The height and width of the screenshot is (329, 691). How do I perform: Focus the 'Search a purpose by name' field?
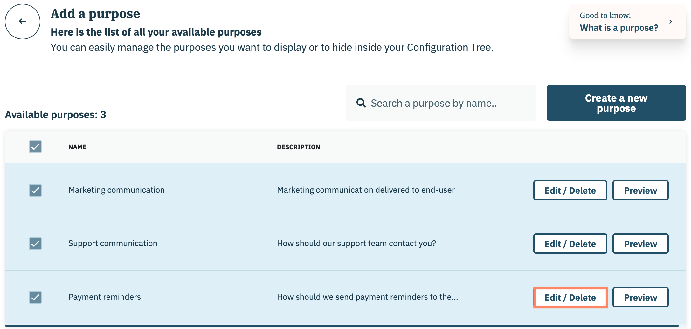pyautogui.click(x=445, y=103)
